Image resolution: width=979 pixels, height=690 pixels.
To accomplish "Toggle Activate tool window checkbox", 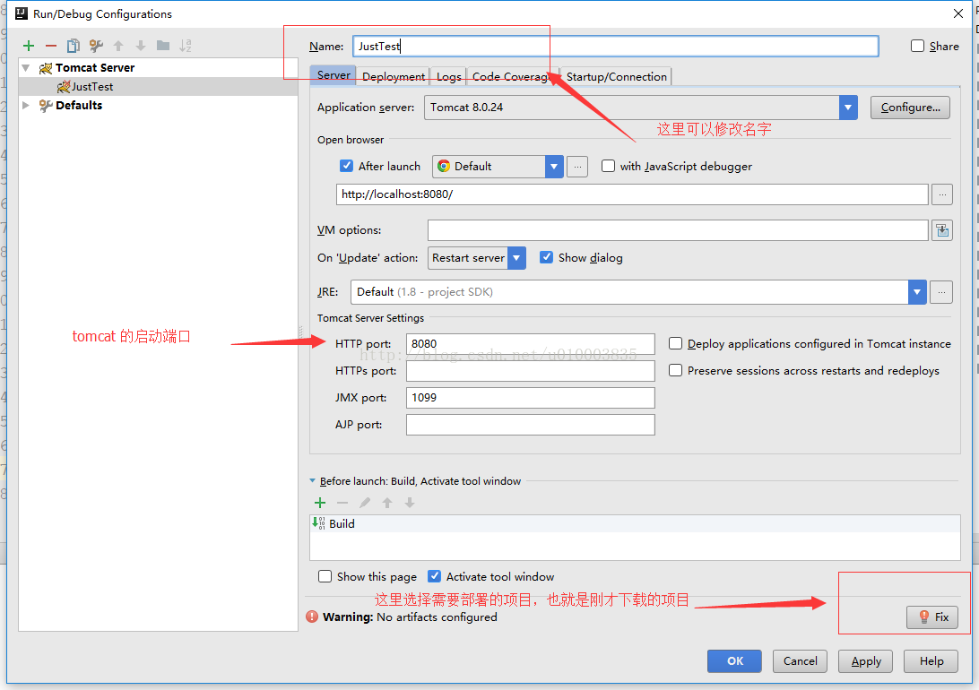I will click(x=434, y=576).
